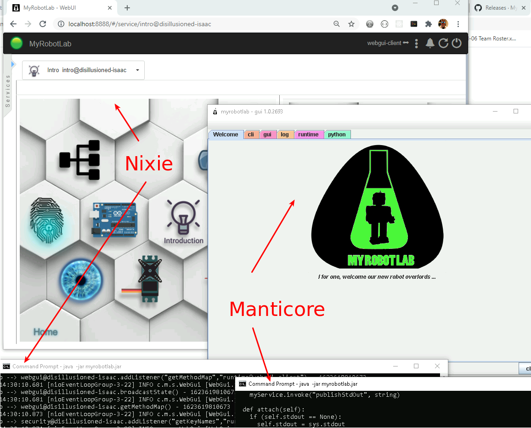This screenshot has height=428, width=531.
Task: Click front Command Prompt window title bar icon
Action: pos(243,383)
